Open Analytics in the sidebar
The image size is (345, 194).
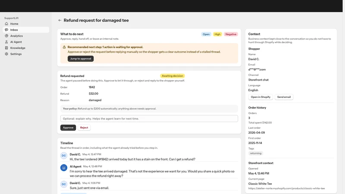coord(26,36)
